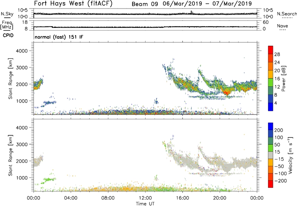Click the '16:00' time tick label

[182, 198]
